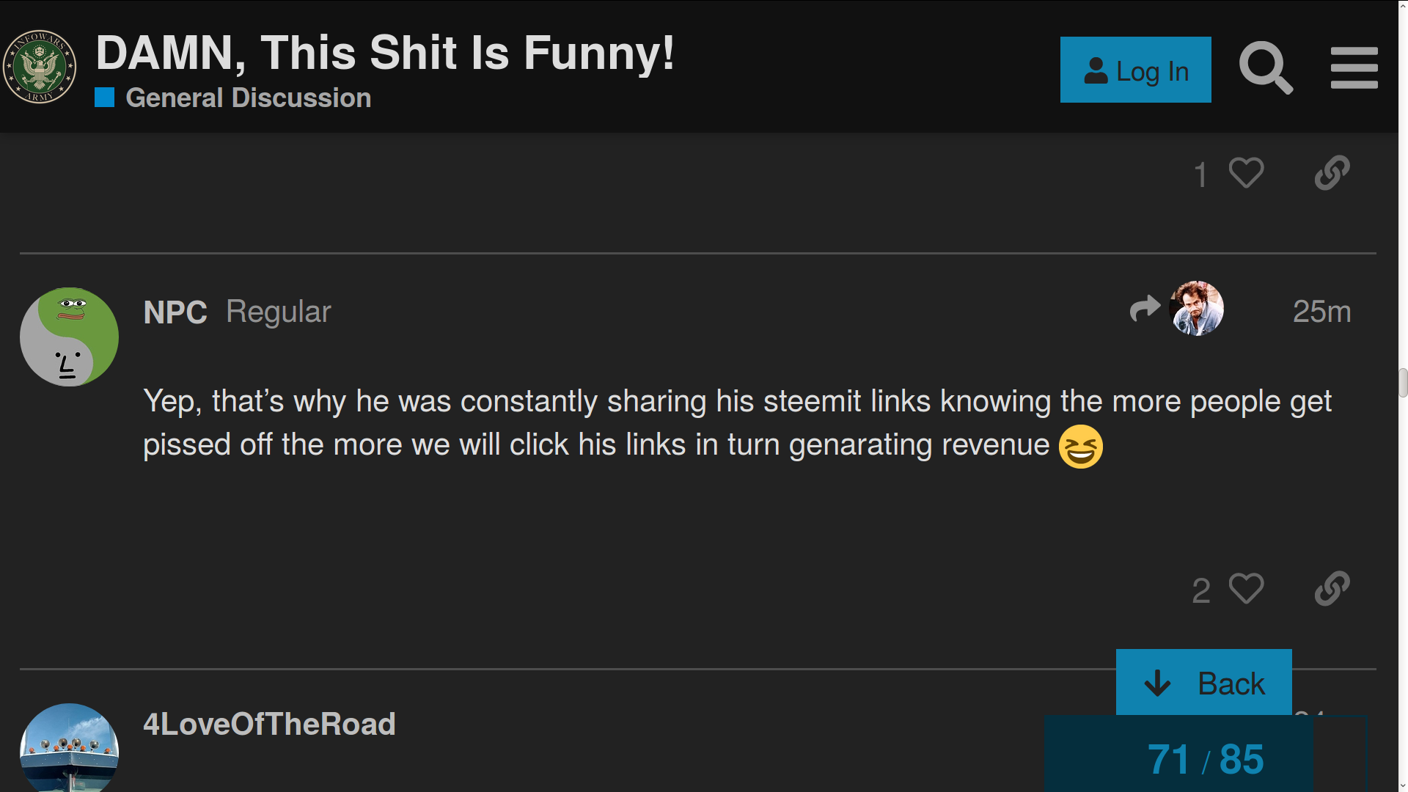Open 4LoveOfTheRoad's avatar picture
1408x792 pixels.
69,748
